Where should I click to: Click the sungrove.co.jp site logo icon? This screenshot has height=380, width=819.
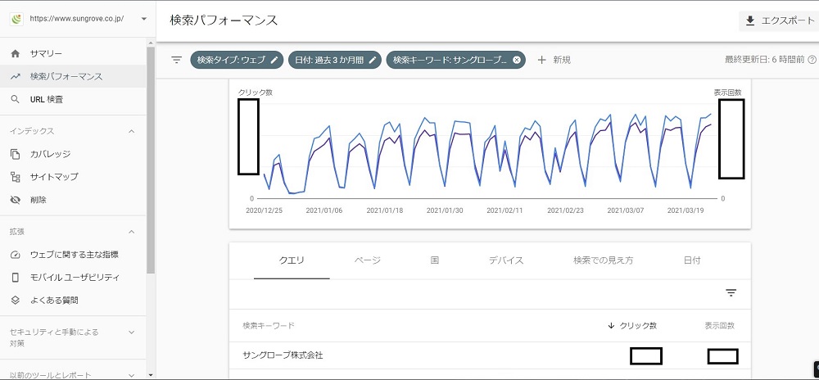point(16,19)
